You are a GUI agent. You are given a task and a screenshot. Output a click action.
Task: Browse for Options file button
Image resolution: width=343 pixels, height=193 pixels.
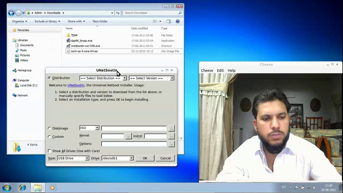pyautogui.click(x=171, y=144)
